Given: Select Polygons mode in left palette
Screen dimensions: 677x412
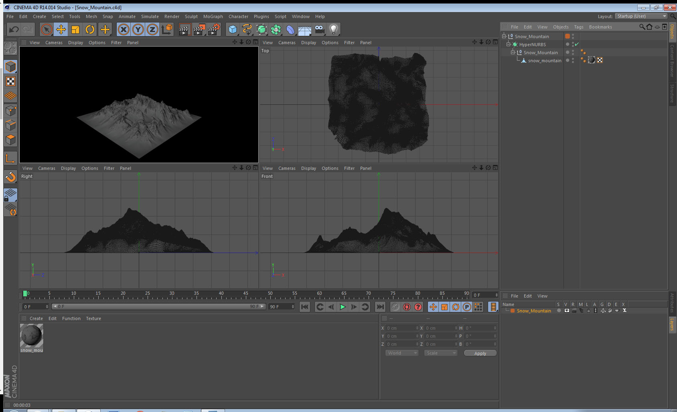Looking at the screenshot, I should 10,139.
